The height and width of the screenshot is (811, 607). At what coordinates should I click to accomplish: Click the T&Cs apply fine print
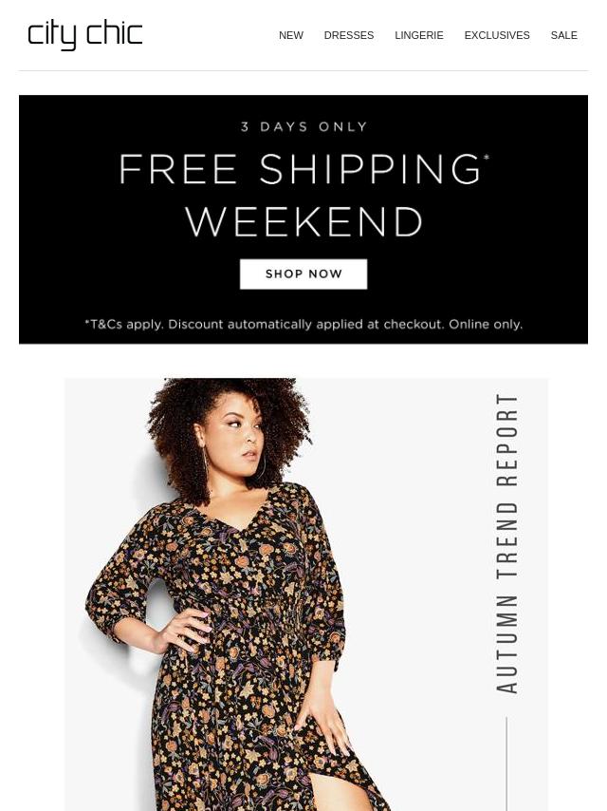(x=303, y=324)
